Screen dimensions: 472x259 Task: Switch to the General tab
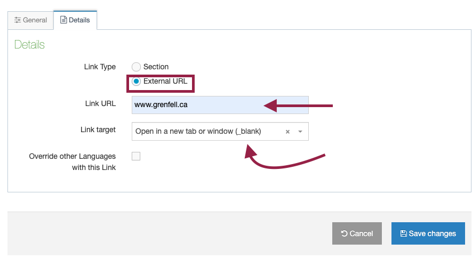click(31, 20)
